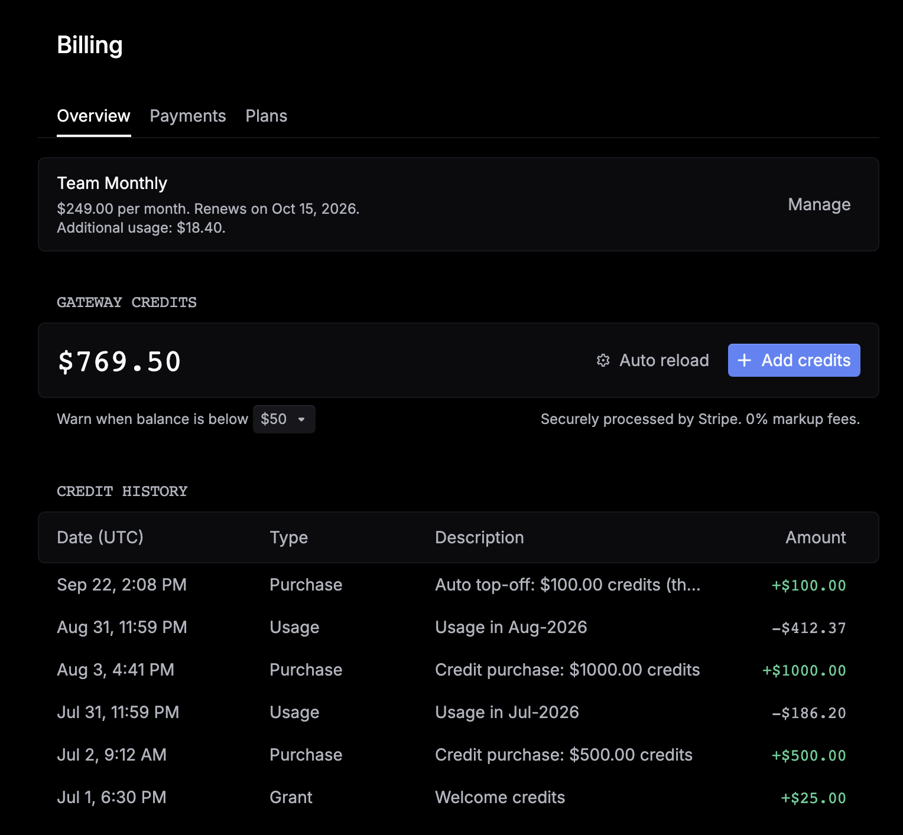This screenshot has height=835, width=903.
Task: Click the −$412.37 amount
Action: click(x=808, y=628)
